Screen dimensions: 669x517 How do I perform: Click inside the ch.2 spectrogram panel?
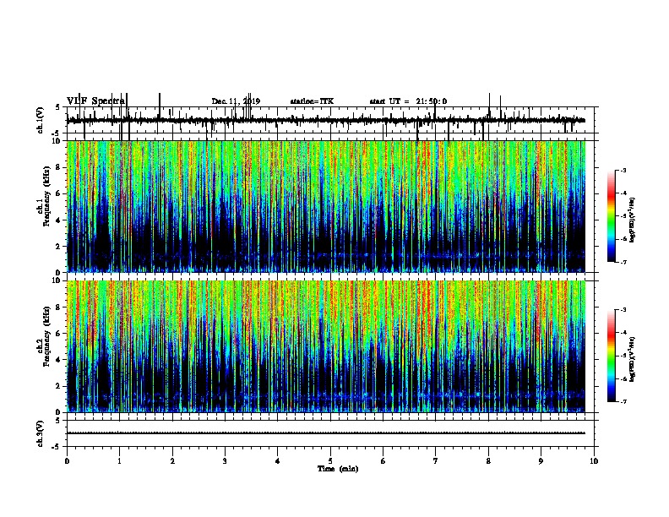[326, 346]
